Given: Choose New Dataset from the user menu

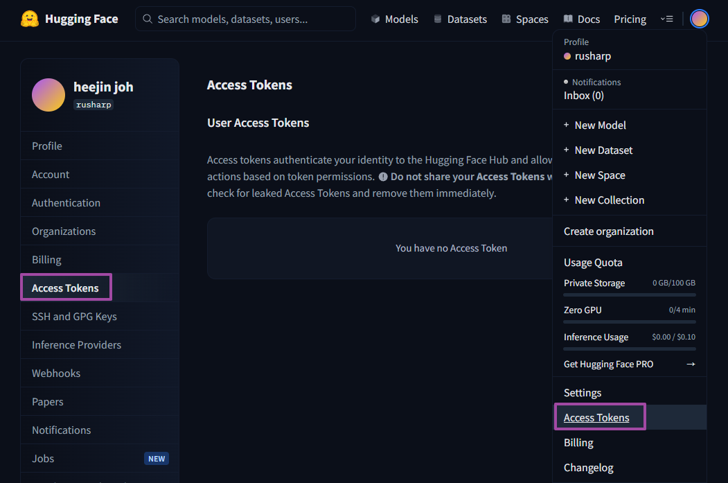Looking at the screenshot, I should 630,150.
